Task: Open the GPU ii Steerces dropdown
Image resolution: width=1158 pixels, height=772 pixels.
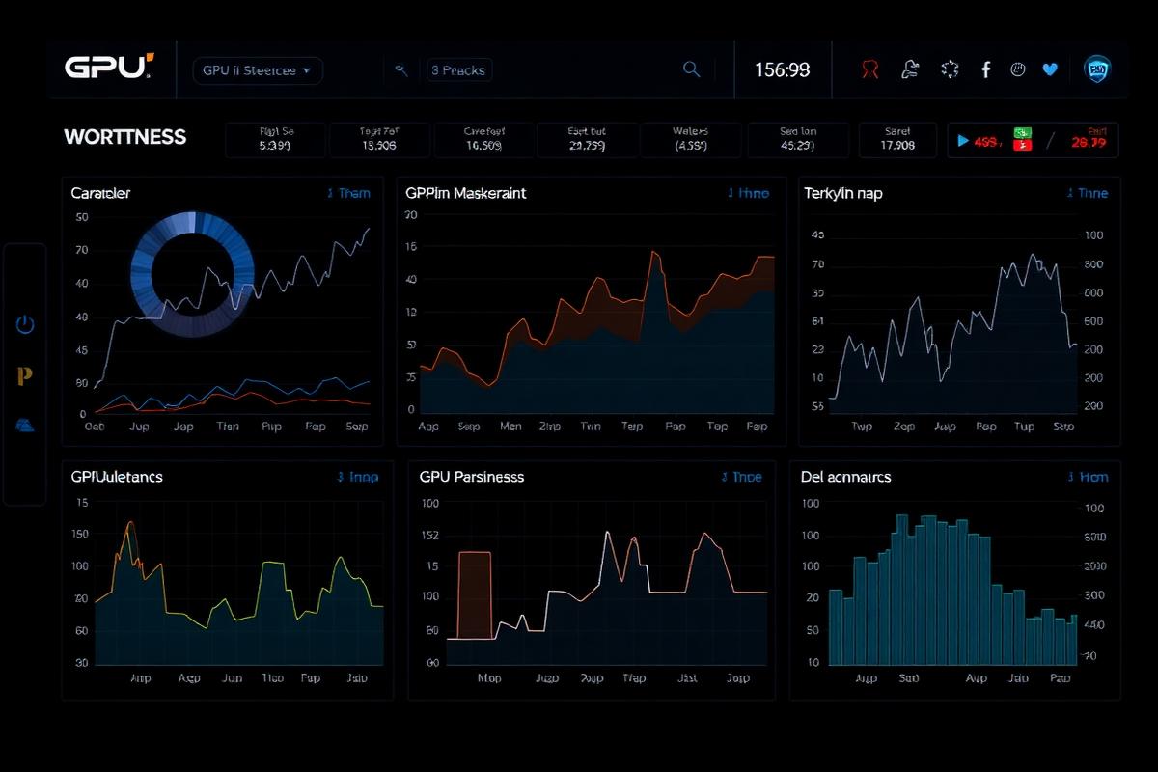Action: [257, 70]
